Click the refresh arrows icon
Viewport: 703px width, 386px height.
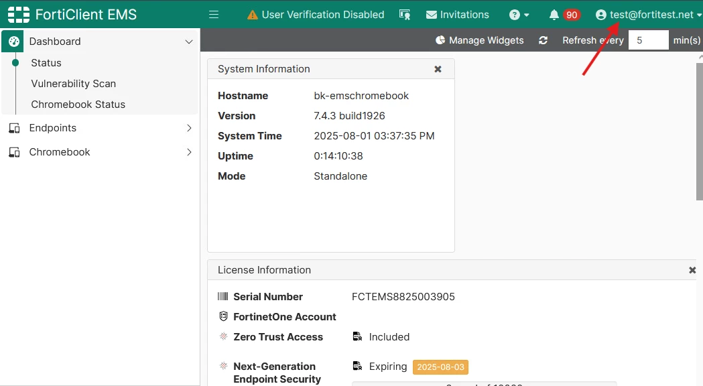tap(543, 40)
